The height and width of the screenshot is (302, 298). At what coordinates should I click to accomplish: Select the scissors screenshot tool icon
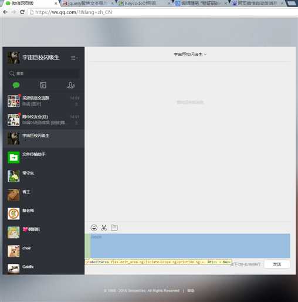[x=104, y=228]
